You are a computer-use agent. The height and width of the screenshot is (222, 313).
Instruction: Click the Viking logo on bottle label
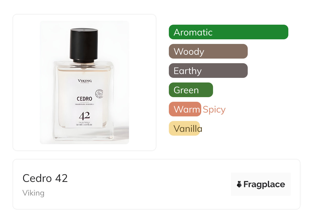click(x=85, y=81)
